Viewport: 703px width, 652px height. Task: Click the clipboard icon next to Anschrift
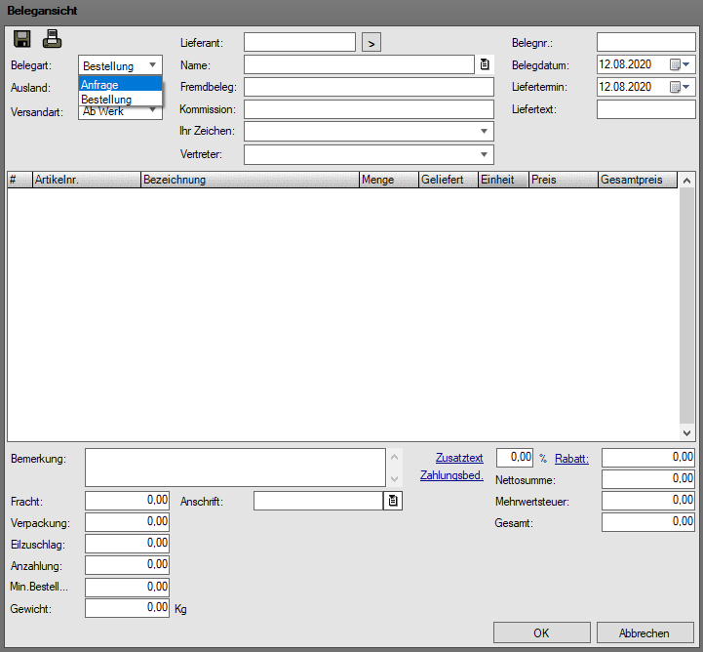(x=392, y=501)
